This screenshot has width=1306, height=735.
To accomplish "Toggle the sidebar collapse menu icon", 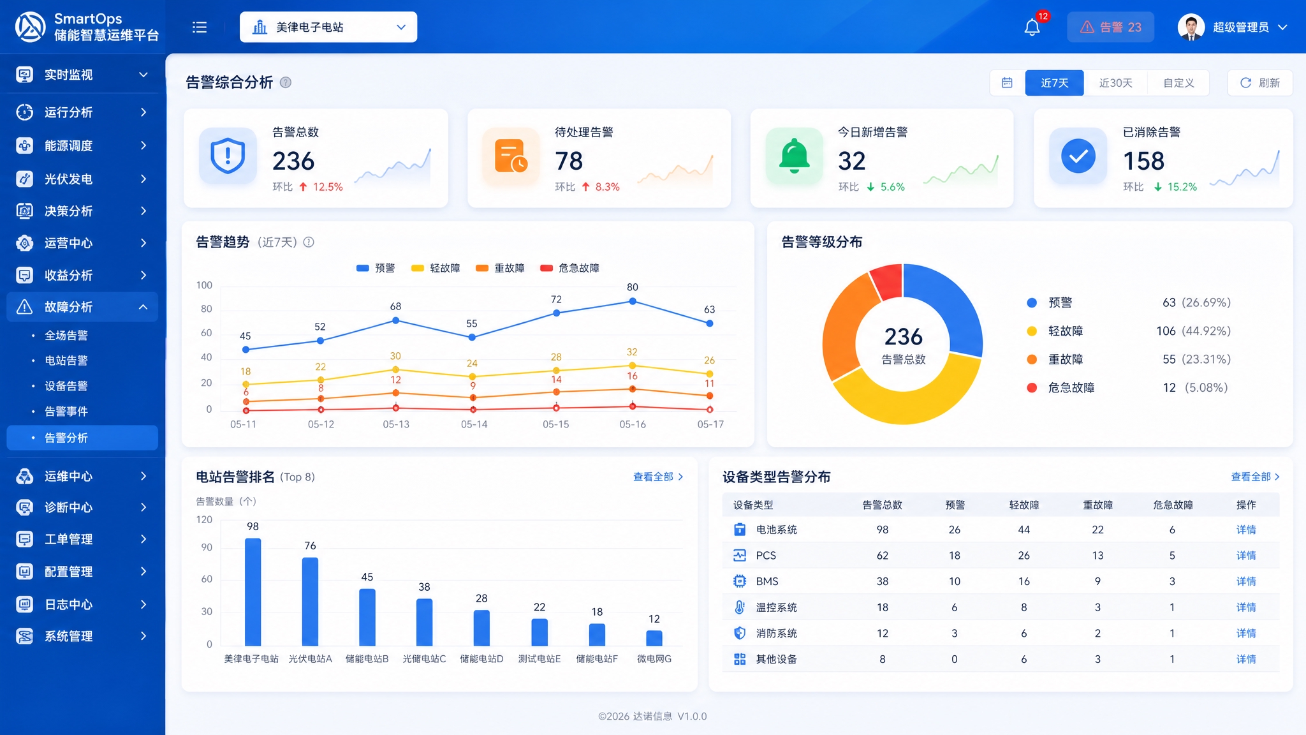I will [200, 27].
